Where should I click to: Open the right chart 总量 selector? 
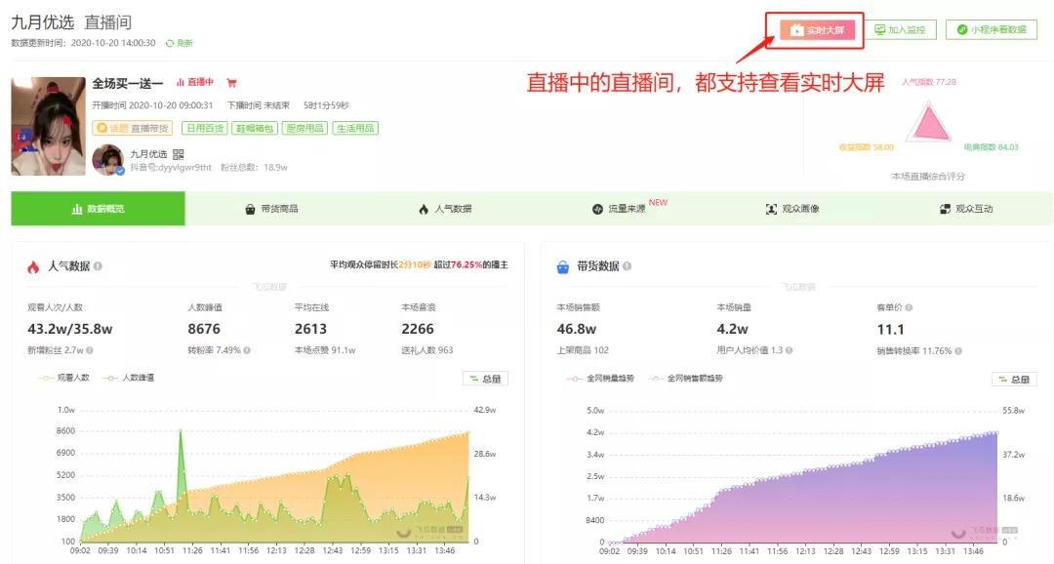tap(1014, 380)
